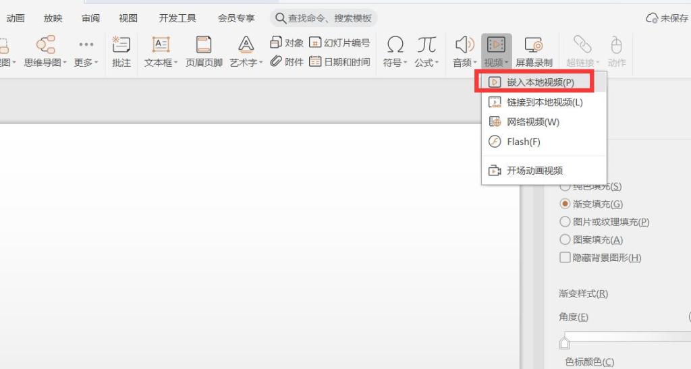The height and width of the screenshot is (369, 691).
Task: Click the blank slide canvas
Action: (260, 247)
